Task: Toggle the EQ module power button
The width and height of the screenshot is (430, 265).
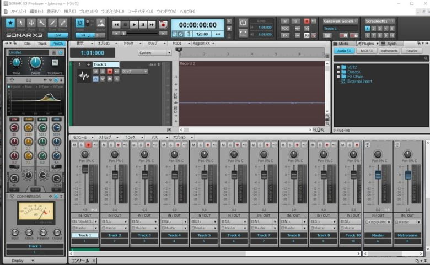Action: click(56, 80)
